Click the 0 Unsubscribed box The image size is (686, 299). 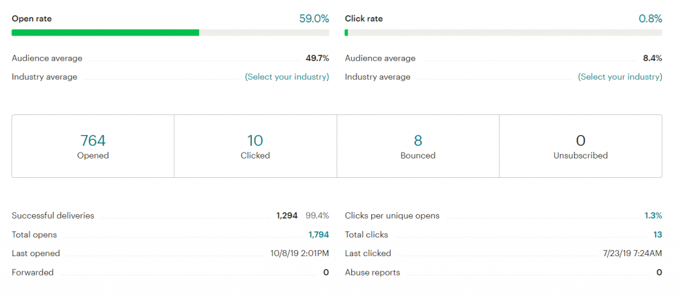click(580, 146)
